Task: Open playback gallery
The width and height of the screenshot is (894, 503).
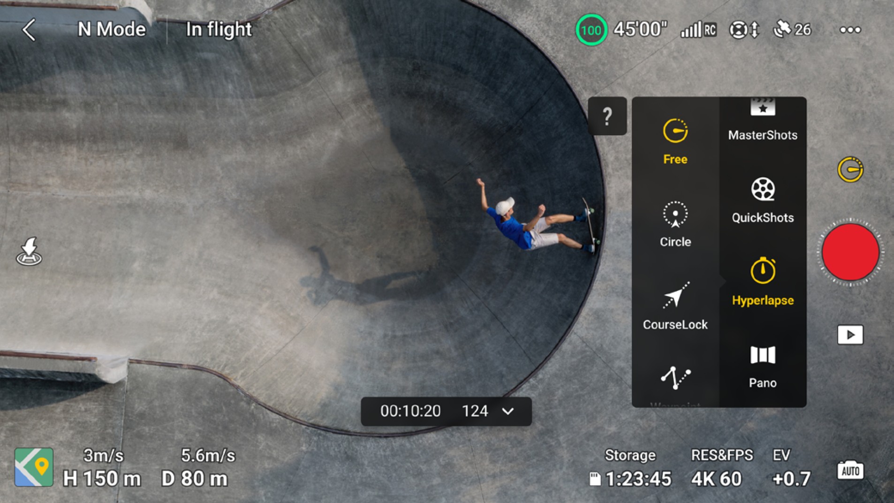Action: (x=850, y=335)
